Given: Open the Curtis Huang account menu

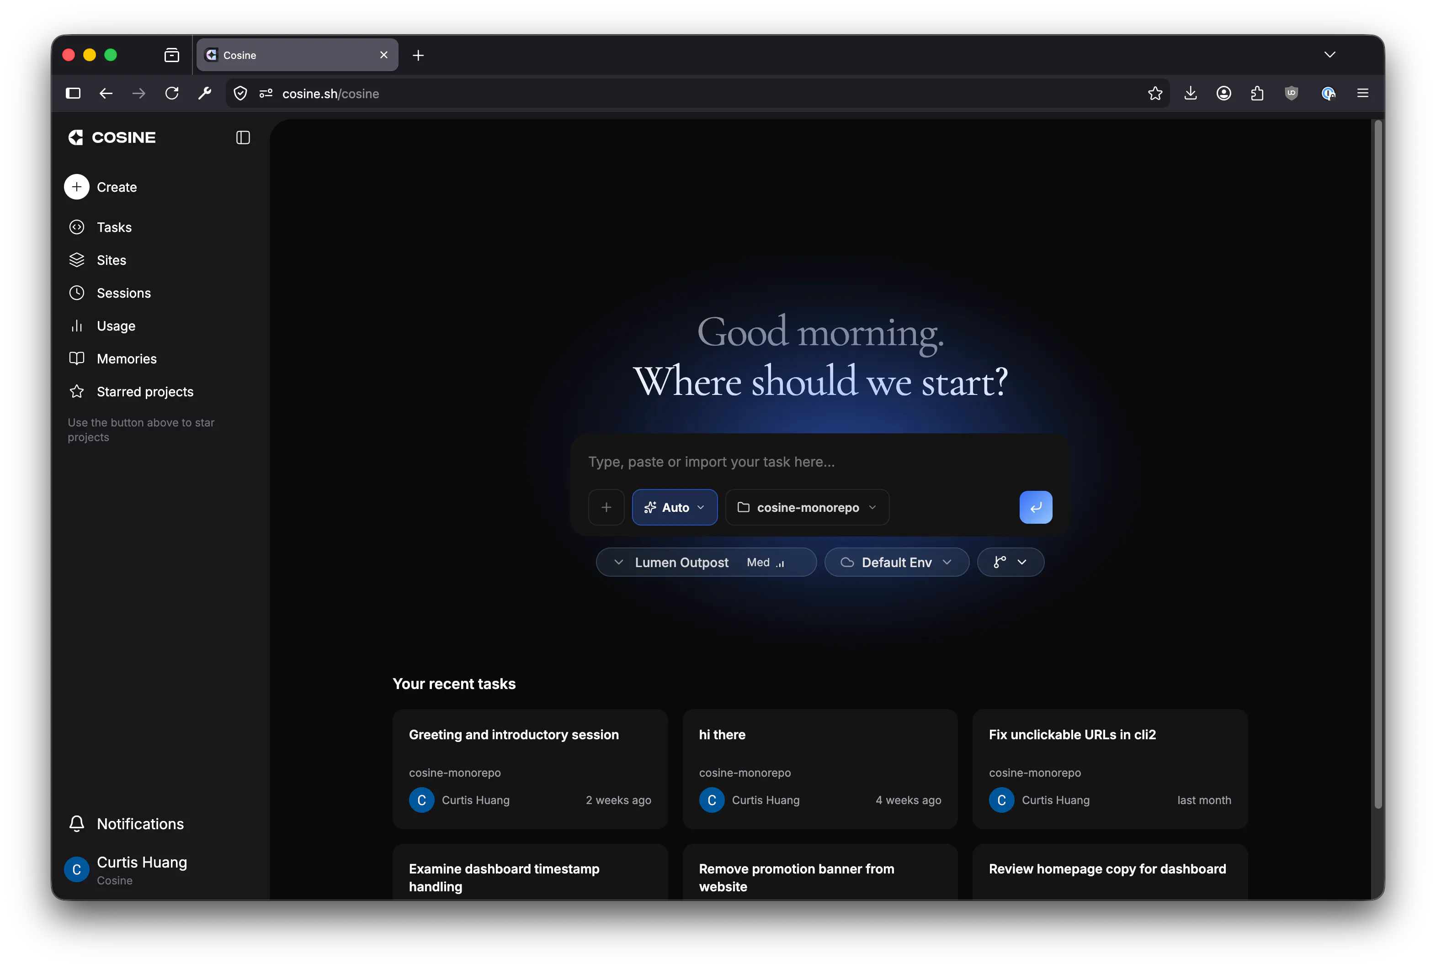Looking at the screenshot, I should 142,869.
